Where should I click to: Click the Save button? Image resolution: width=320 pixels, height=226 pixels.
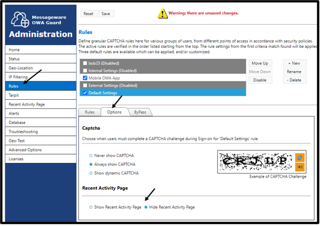[106, 14]
